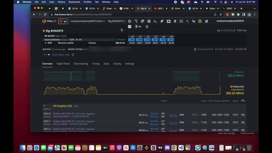Click the green ETHASH hashrate chart
The image size is (272, 153).
(x=132, y=76)
